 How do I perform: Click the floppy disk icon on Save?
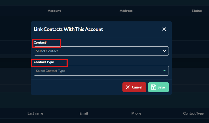(153, 87)
